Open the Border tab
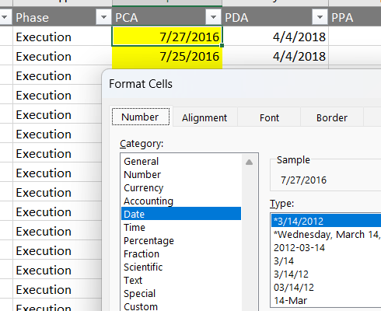 pos(332,118)
